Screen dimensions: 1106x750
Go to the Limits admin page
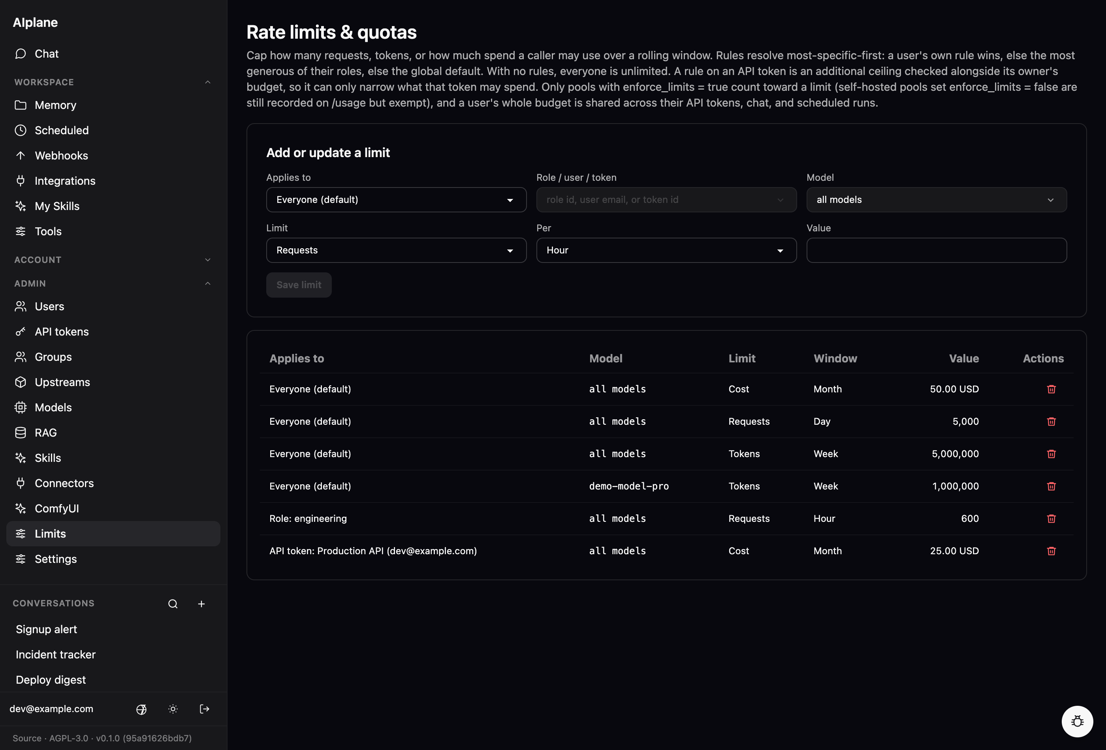[x=113, y=534]
